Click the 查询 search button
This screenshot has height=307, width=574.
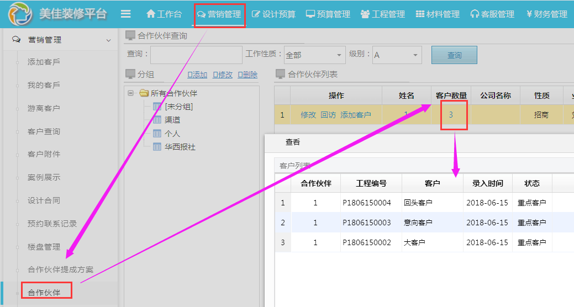coord(454,55)
